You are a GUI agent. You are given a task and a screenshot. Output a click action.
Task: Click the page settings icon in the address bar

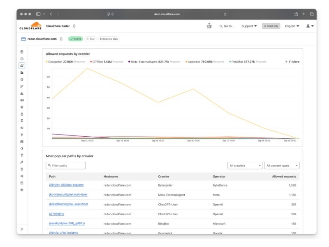click(109, 14)
